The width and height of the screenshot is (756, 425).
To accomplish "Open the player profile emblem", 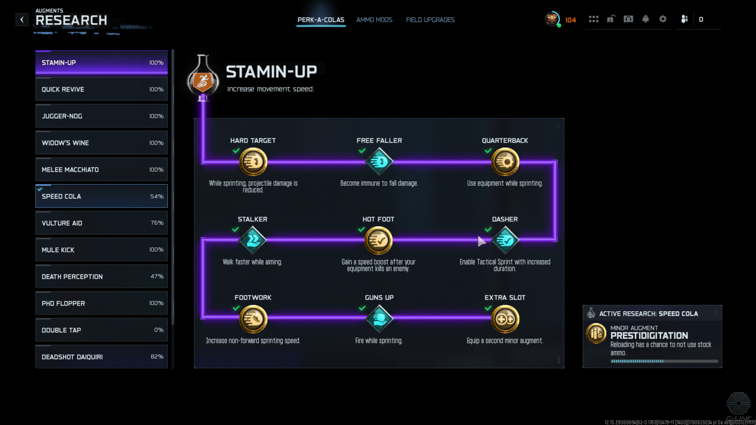I will [552, 19].
